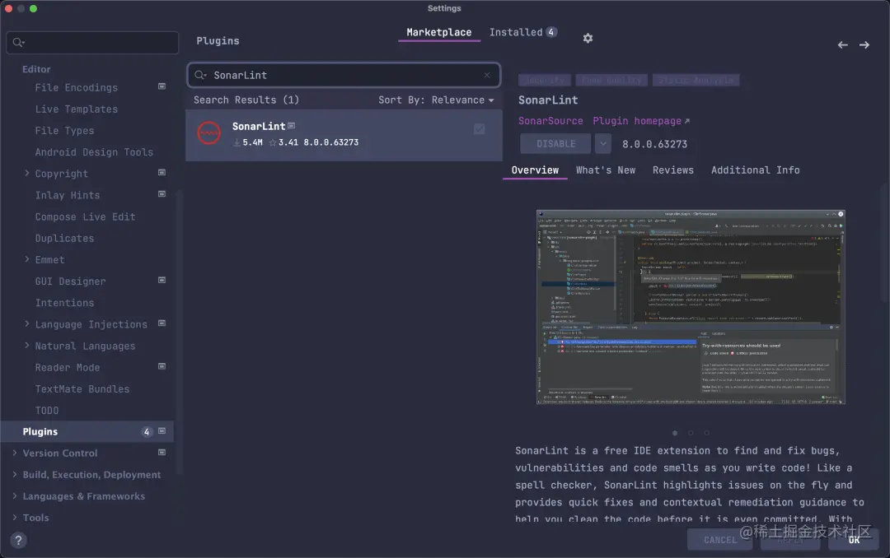
Task: Select the Plugins settings entry
Action: tap(87, 431)
